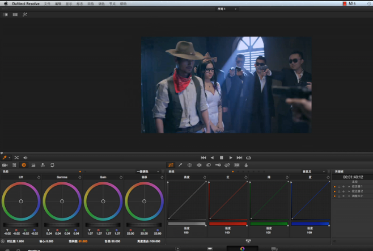Image resolution: width=373 pixels, height=251 pixels.
Task: Open the Blur palette
Action: [209, 165]
